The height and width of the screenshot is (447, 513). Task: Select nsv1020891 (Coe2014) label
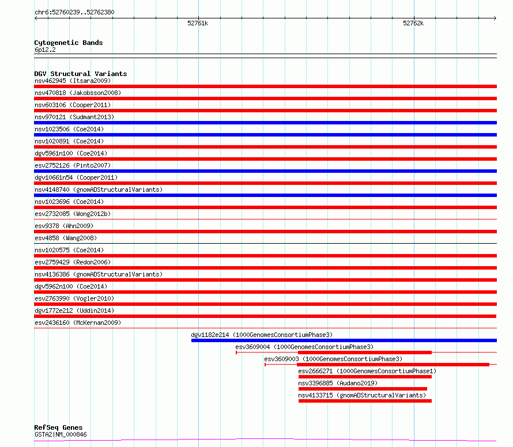coord(69,141)
